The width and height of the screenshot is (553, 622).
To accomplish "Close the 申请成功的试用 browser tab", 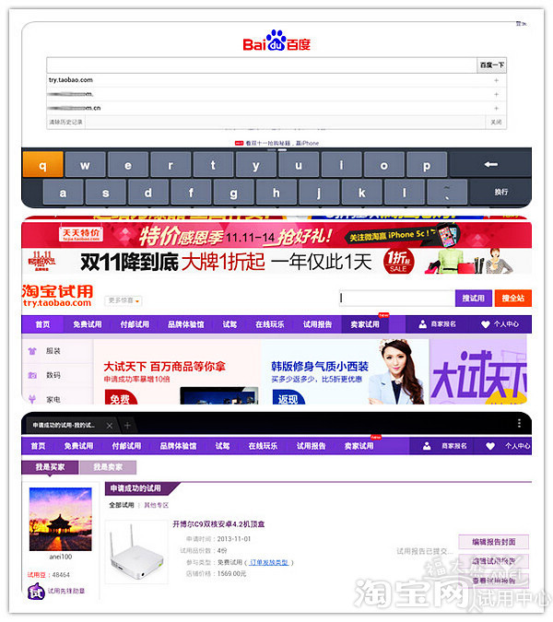I will [x=110, y=426].
